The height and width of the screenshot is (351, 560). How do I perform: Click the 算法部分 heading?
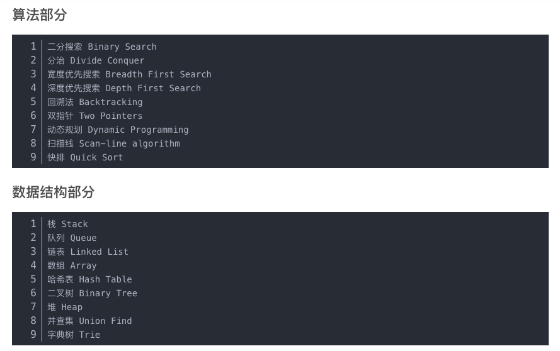[x=39, y=14]
